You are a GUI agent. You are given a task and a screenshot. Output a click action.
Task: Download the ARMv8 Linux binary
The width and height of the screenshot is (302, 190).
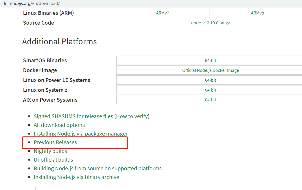(257, 13)
